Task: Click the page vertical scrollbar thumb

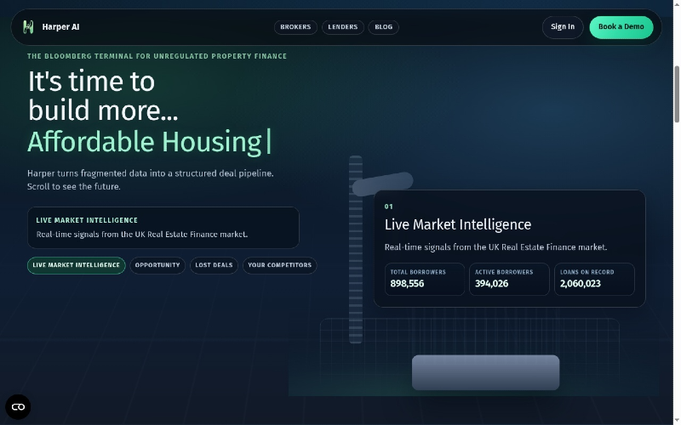Action: point(677,94)
